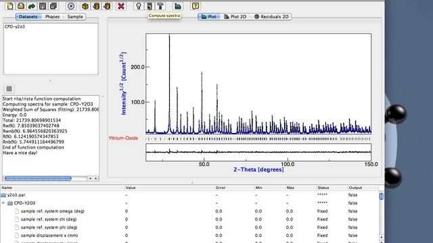This screenshot has width=433, height=243.
Task: Click the Yttrium-Oxide phase label in plot
Action: [x=123, y=138]
